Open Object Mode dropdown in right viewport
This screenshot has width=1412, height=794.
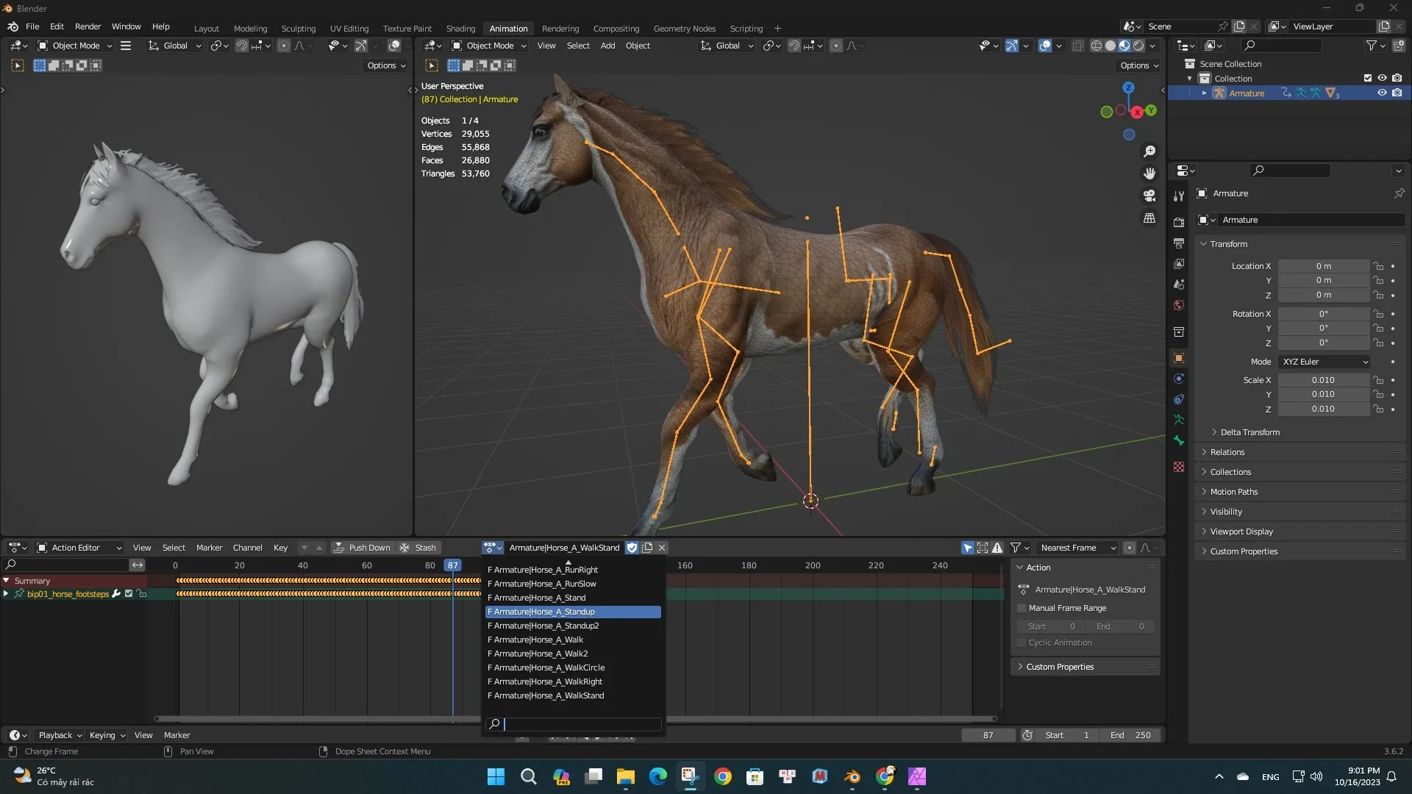489,46
